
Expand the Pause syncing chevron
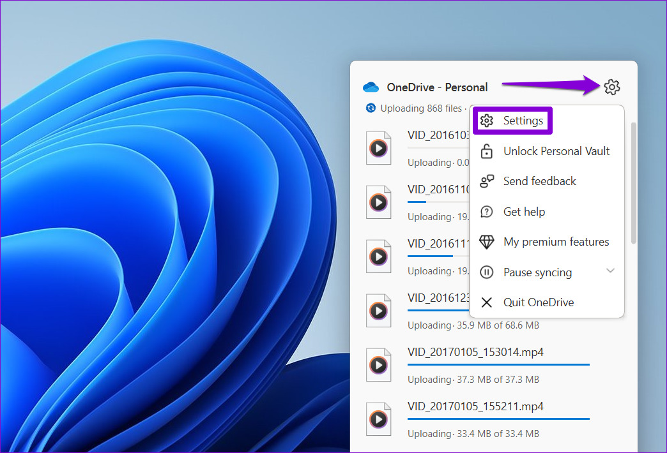pyautogui.click(x=610, y=272)
